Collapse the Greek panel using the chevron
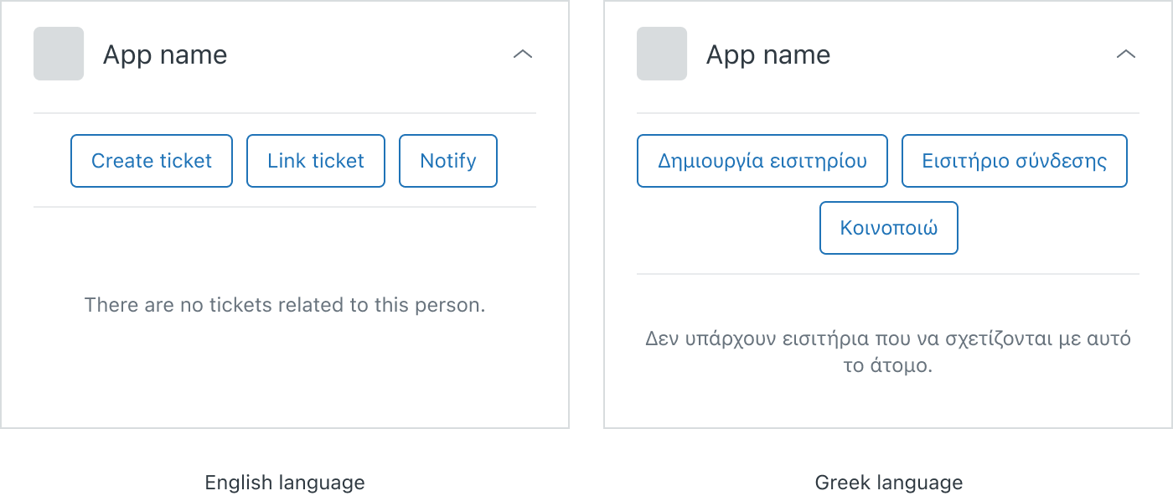This screenshot has height=496, width=1173. (x=1126, y=54)
